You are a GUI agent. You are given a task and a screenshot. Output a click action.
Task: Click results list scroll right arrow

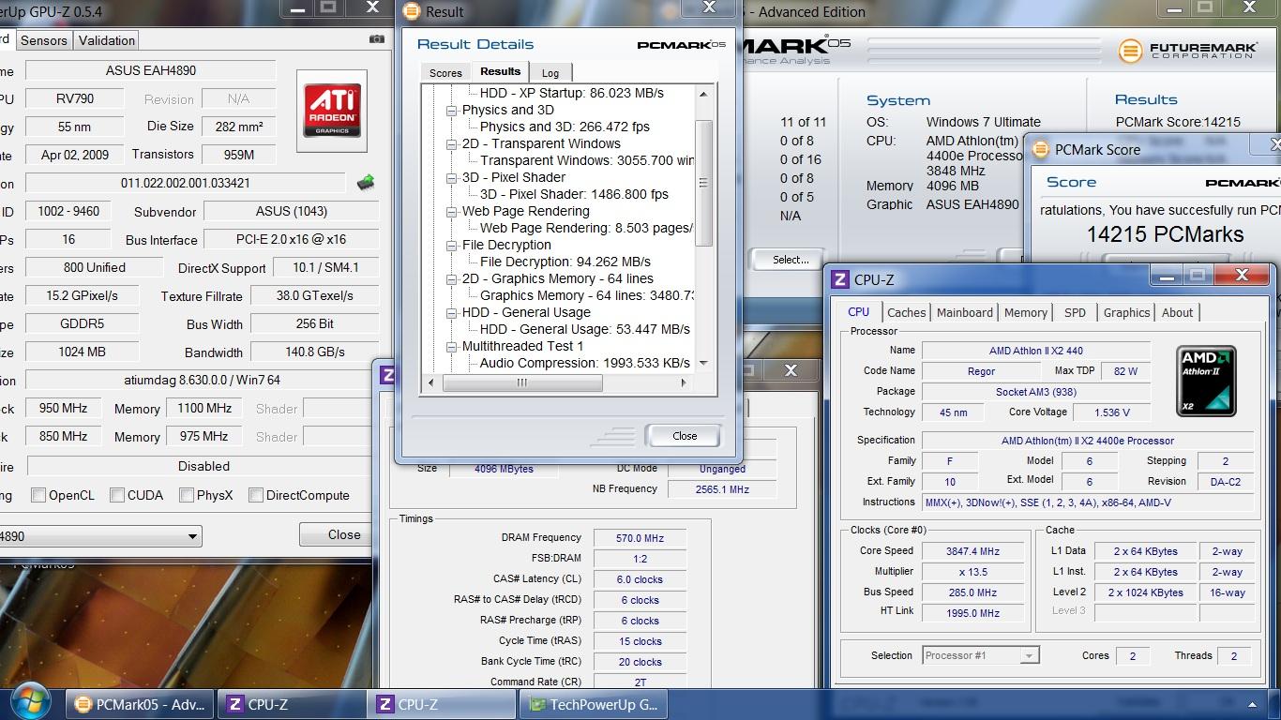tap(684, 382)
